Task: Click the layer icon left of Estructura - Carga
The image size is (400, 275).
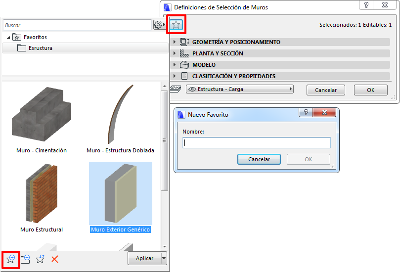Action: [176, 89]
